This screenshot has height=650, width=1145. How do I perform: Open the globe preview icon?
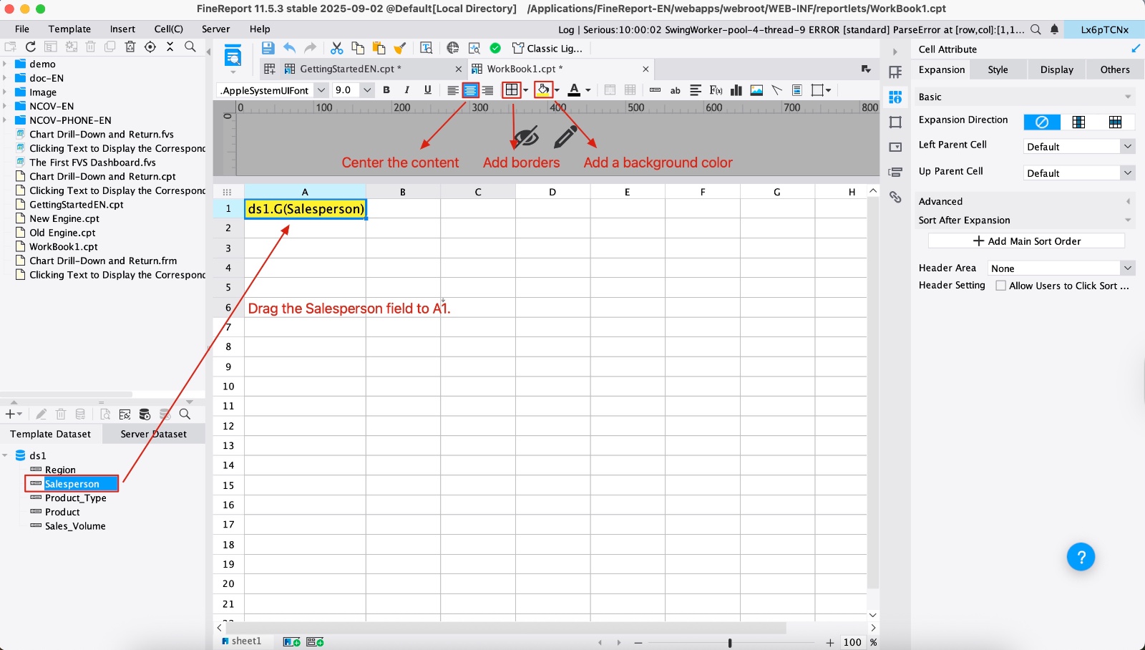click(x=453, y=48)
